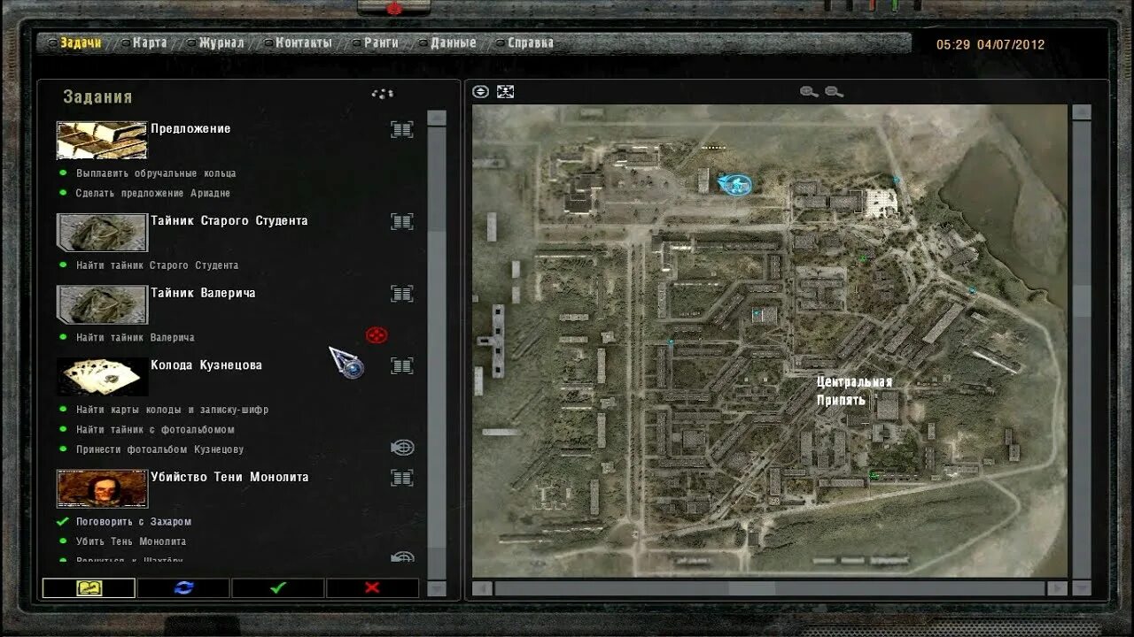The height and width of the screenshot is (637, 1134).
Task: Click subtask Найти тайник Валерича
Action: 136,337
